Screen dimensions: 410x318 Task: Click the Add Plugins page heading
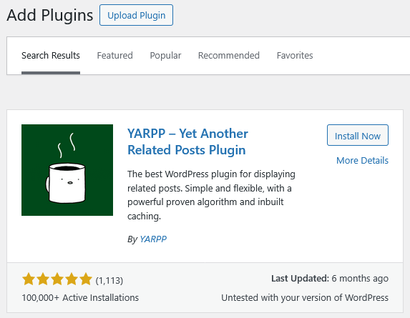(50, 15)
